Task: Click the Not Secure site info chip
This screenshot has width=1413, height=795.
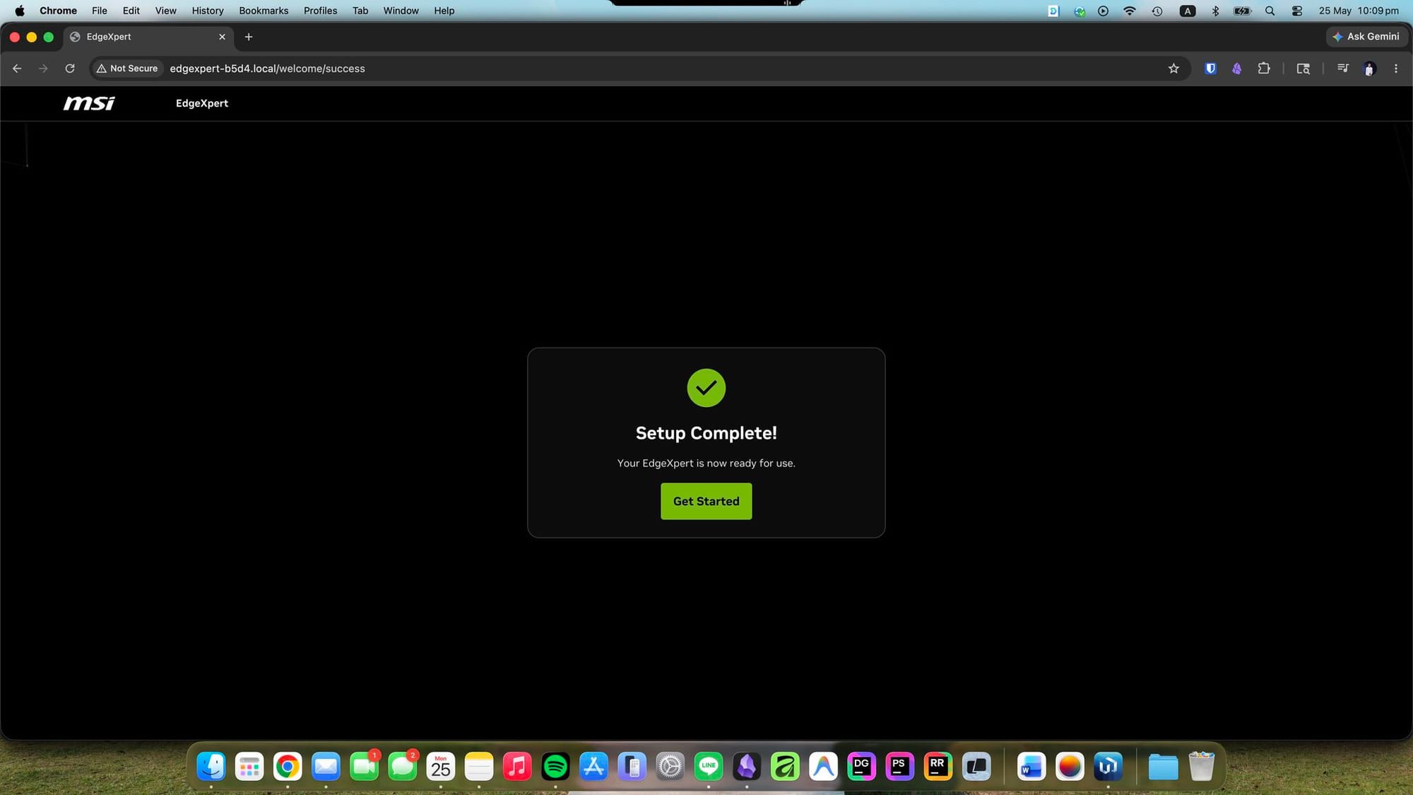Action: [x=127, y=69]
